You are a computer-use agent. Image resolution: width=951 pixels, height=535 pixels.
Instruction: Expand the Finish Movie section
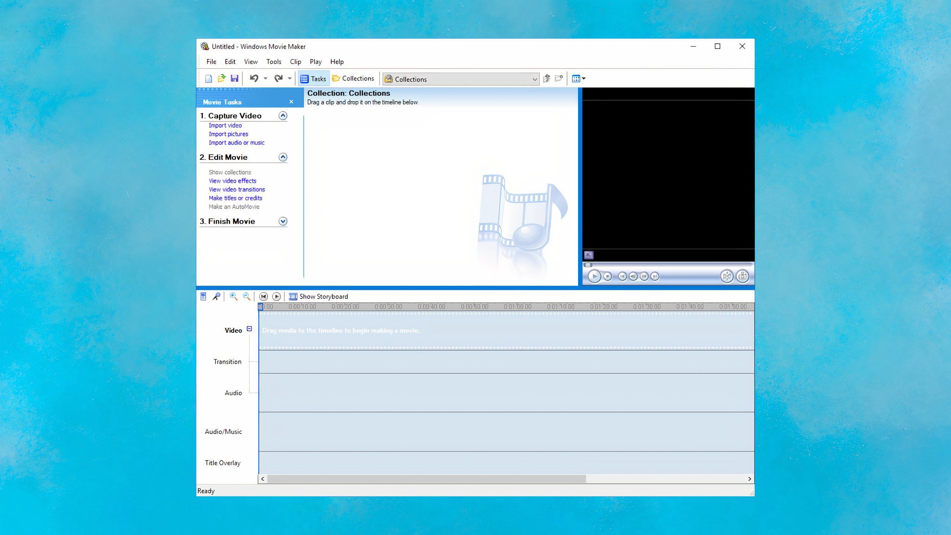(x=283, y=221)
